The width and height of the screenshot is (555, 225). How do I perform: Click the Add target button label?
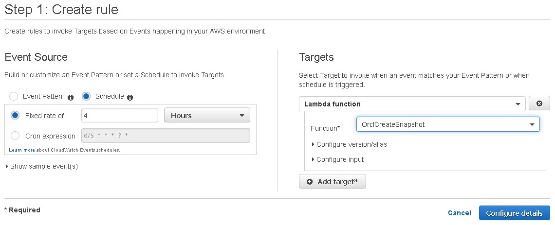click(338, 182)
